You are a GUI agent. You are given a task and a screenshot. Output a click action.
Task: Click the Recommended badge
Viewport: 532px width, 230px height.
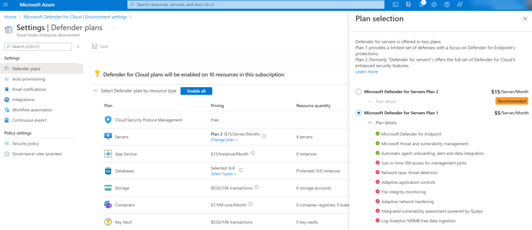[x=512, y=101]
